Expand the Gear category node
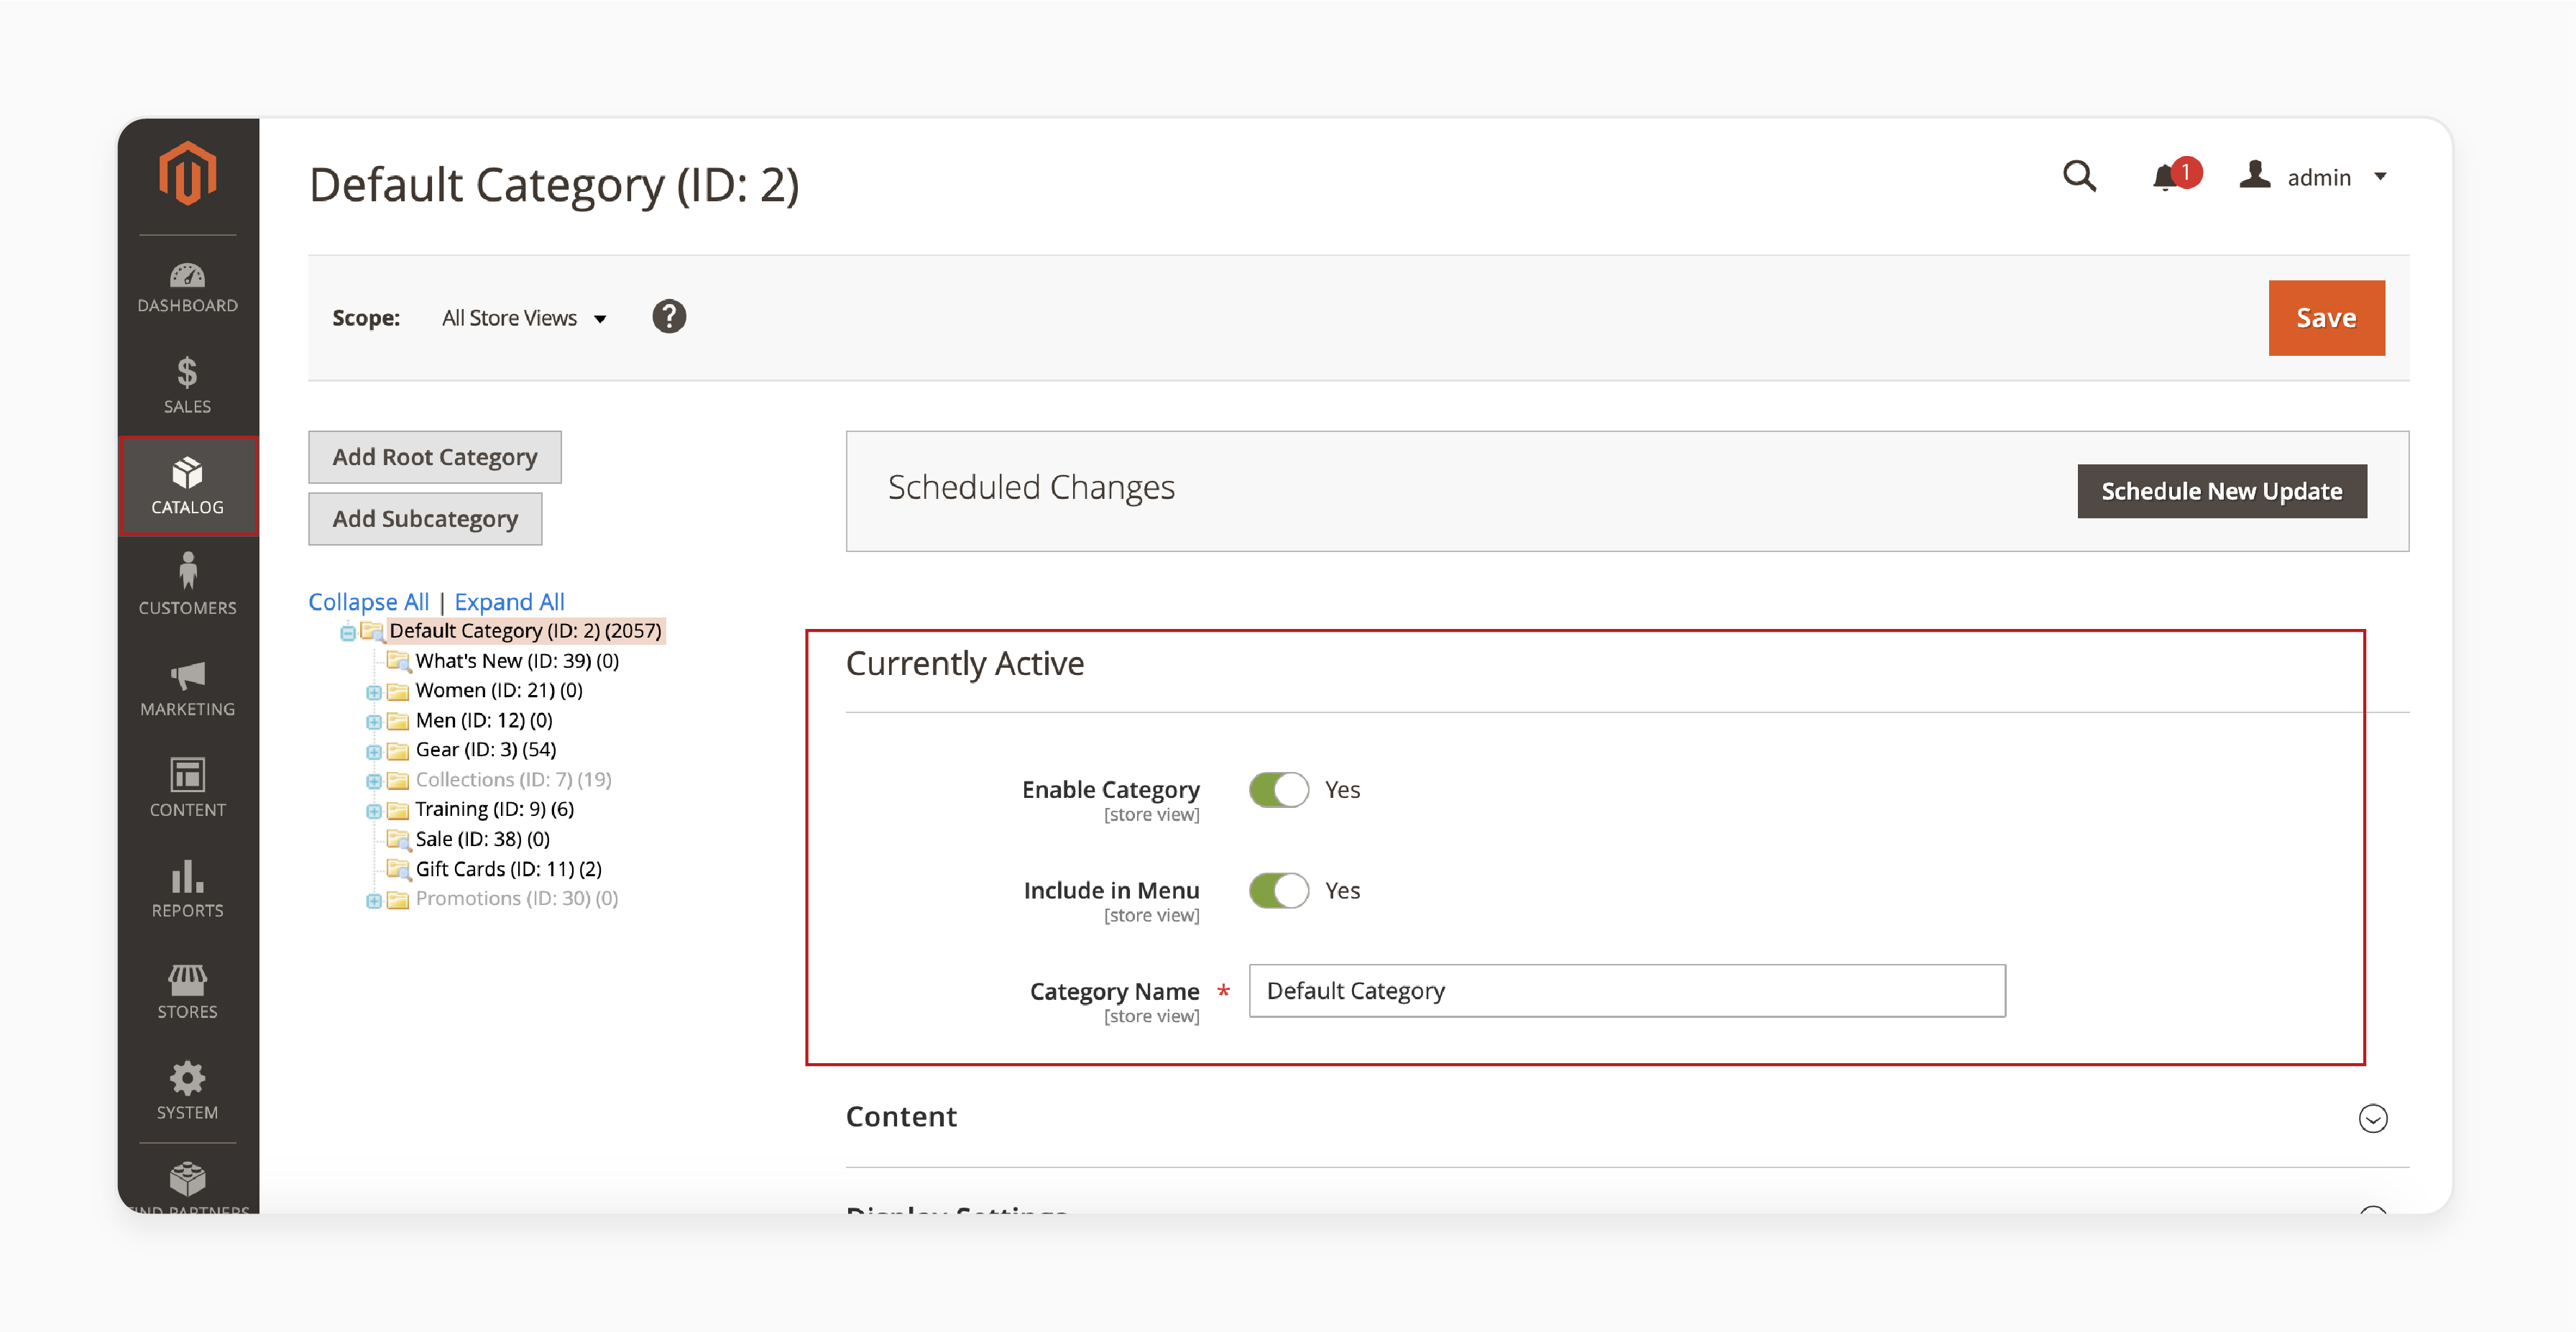2576x1332 pixels. (373, 752)
